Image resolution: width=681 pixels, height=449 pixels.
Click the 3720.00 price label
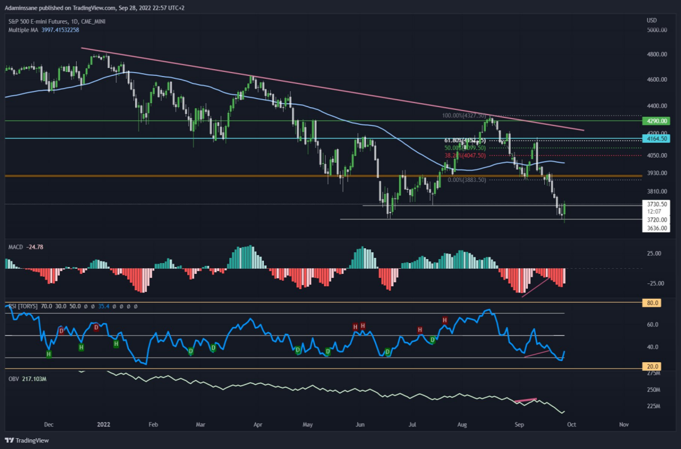(x=655, y=219)
